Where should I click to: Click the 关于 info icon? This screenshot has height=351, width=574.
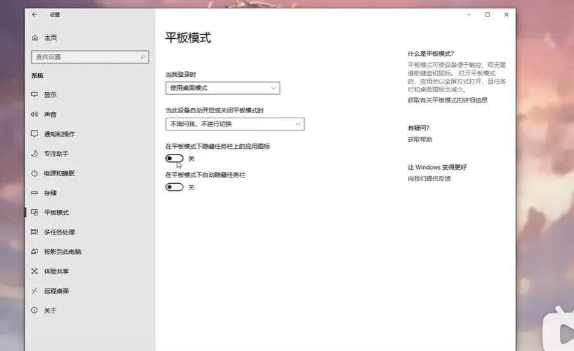click(x=34, y=310)
